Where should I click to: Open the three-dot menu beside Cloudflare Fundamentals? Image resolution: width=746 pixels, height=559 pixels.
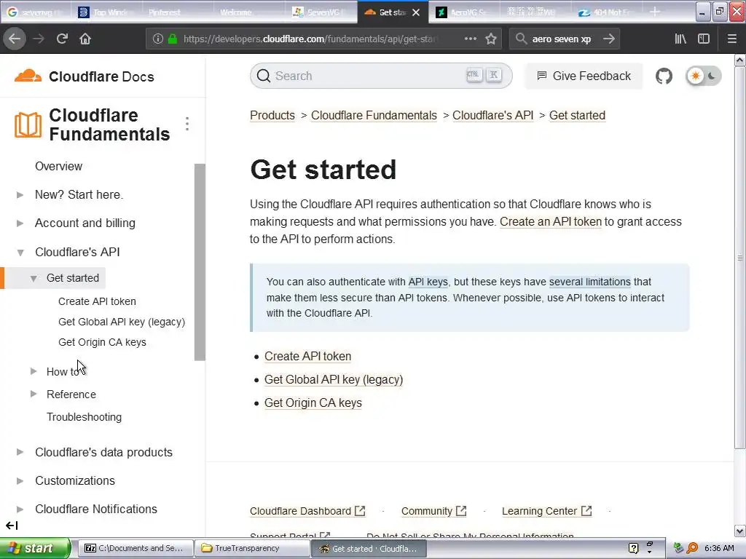click(187, 124)
